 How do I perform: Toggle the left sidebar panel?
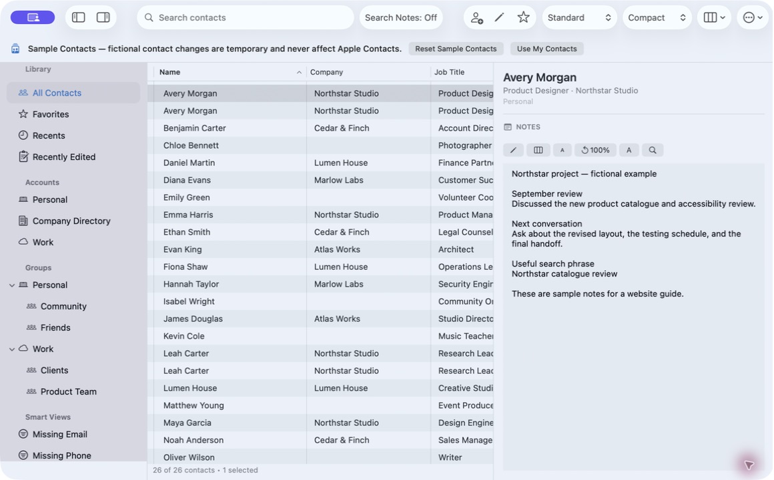(x=79, y=17)
